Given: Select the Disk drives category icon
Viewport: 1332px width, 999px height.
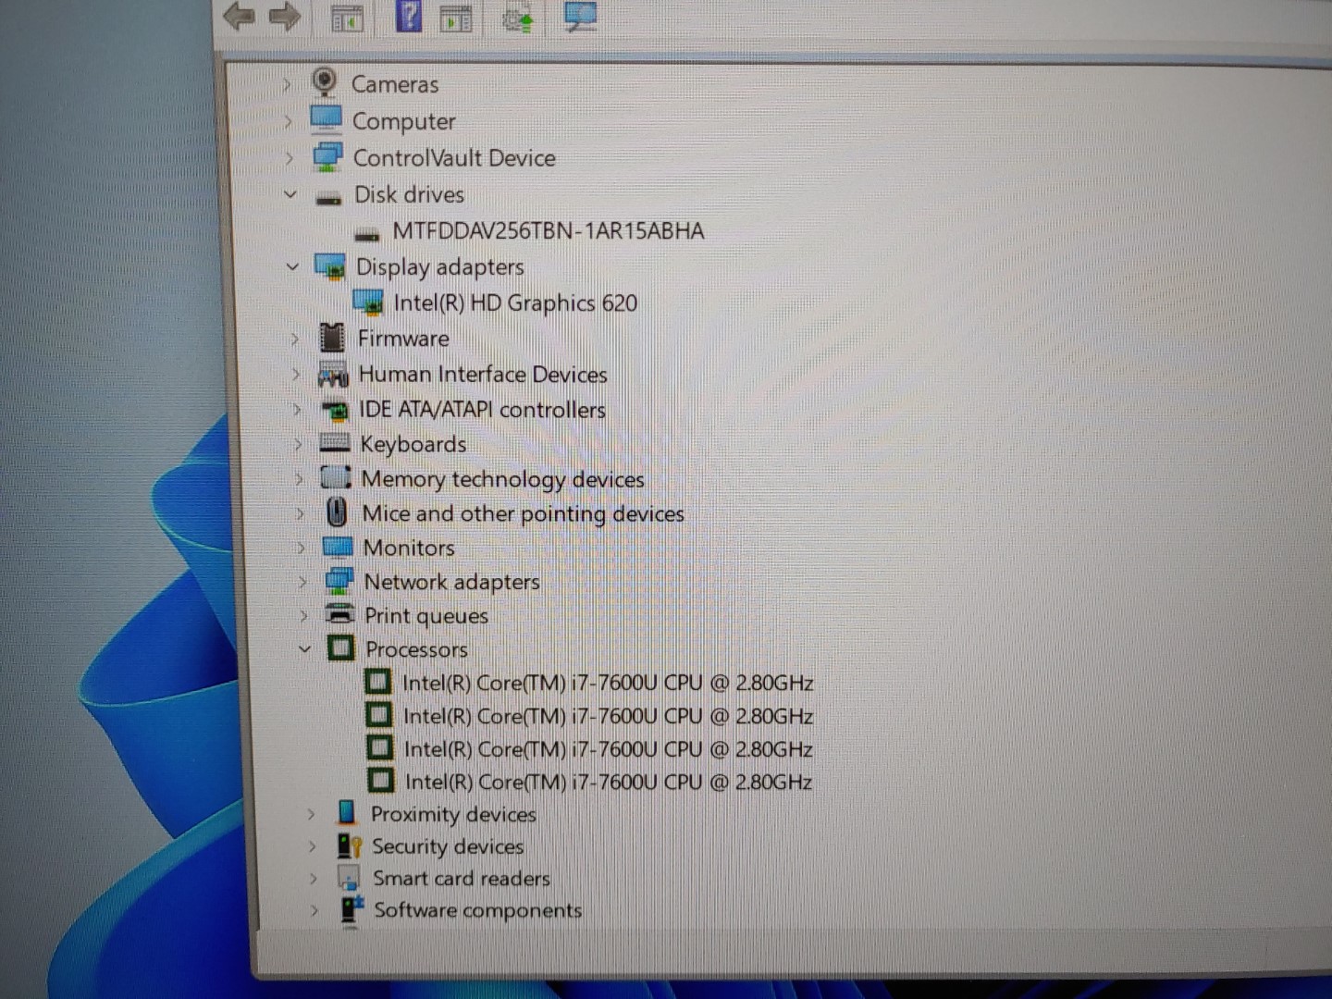Looking at the screenshot, I should pyautogui.click(x=328, y=197).
